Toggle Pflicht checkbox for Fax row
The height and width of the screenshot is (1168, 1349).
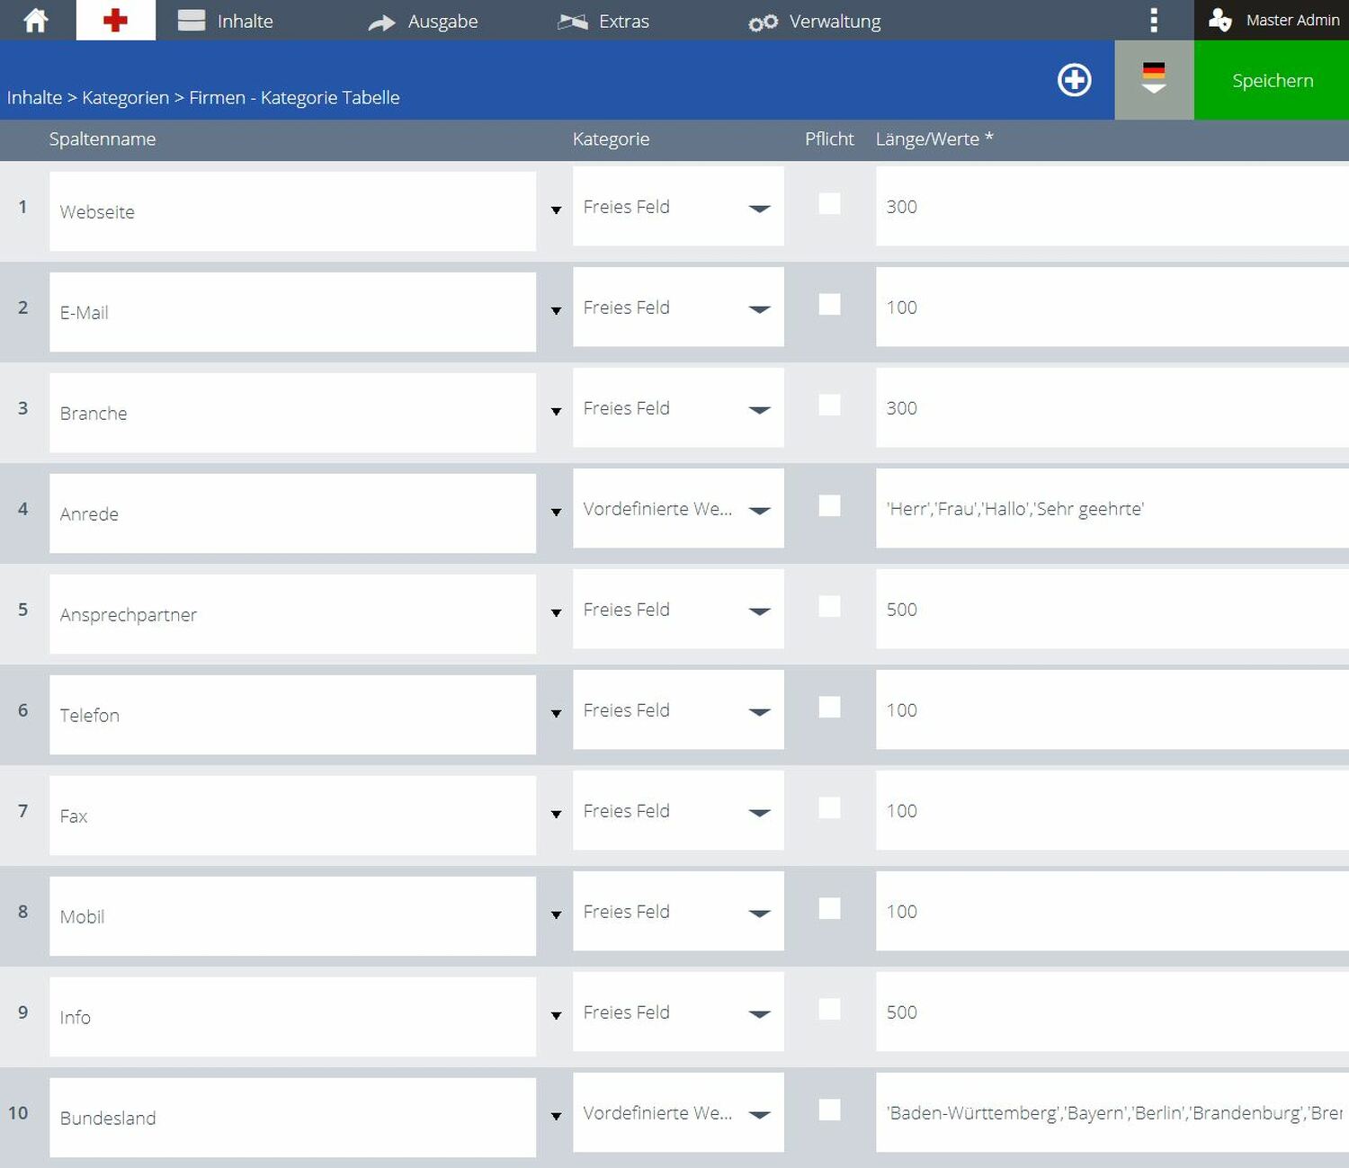[830, 808]
